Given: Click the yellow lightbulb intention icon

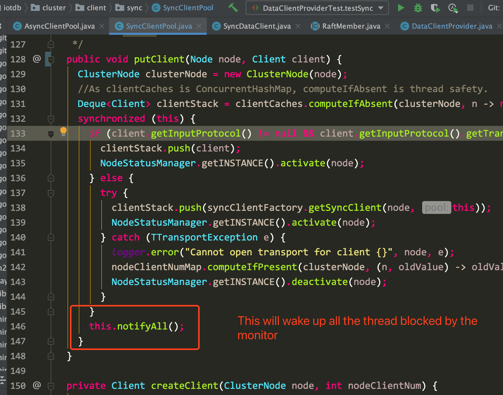Looking at the screenshot, I should click(x=63, y=131).
